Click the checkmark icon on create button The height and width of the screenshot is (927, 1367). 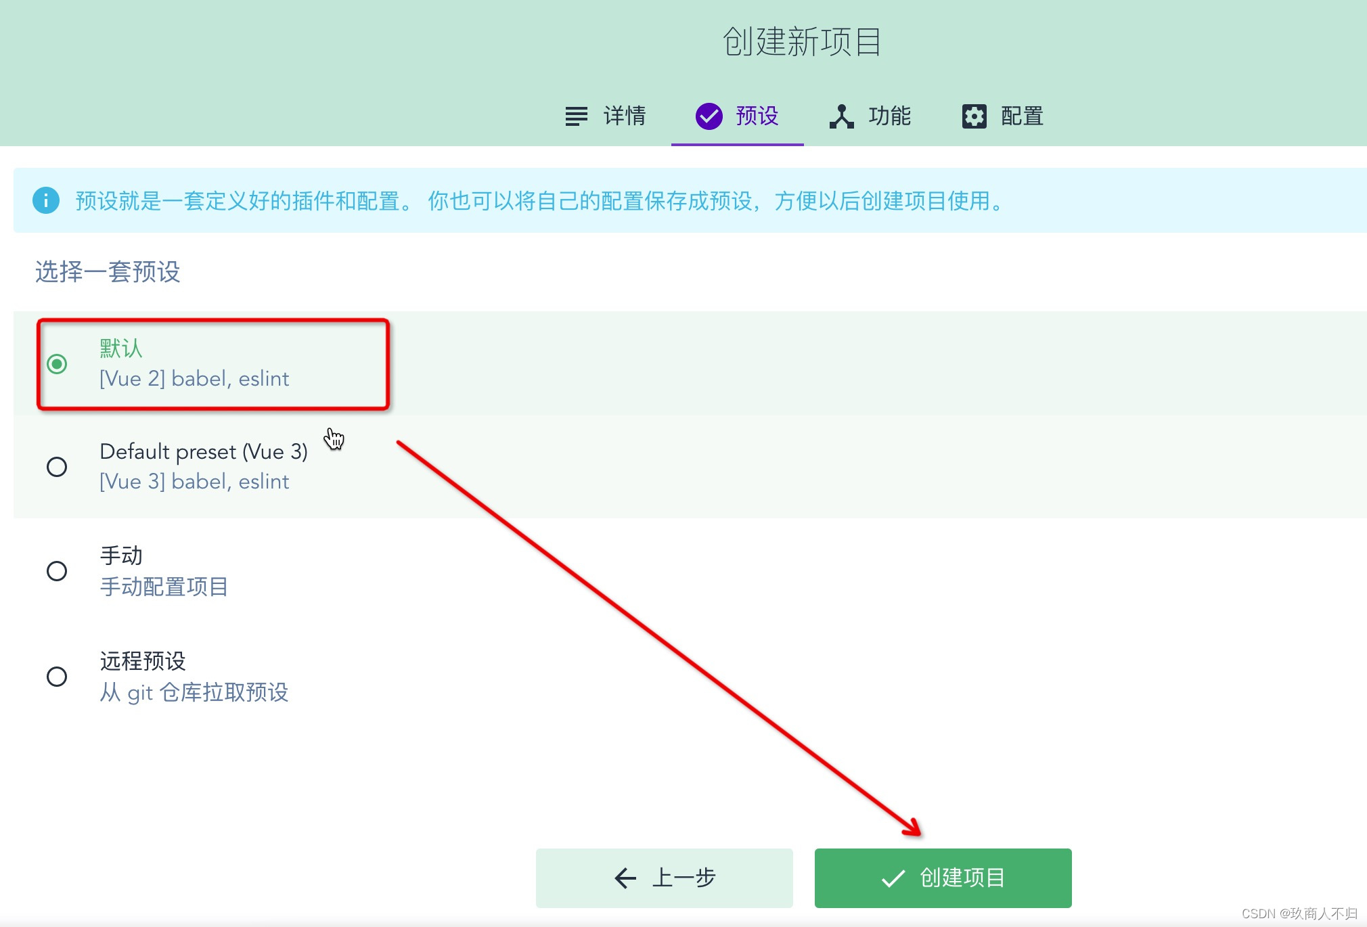tap(893, 878)
